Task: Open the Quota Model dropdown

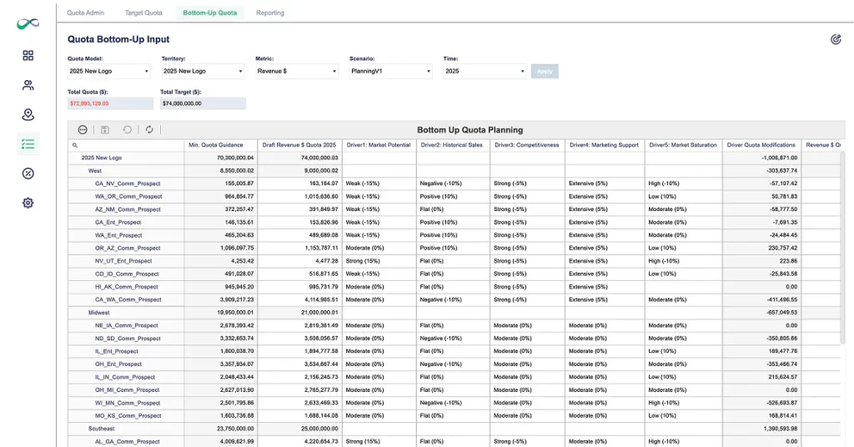Action: pos(109,72)
